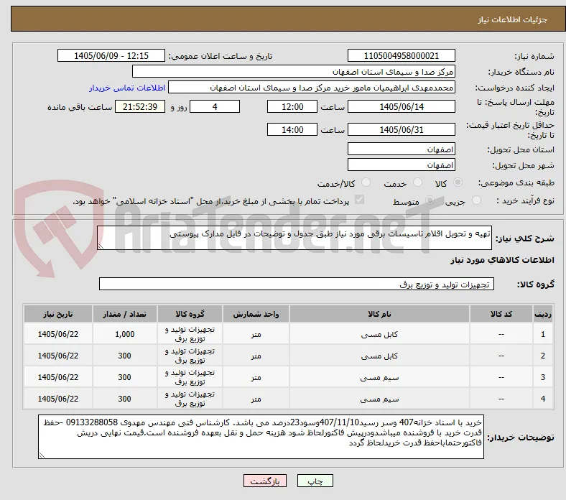Click the buyer organization name field
The width and height of the screenshot is (566, 500).
pyautogui.click(x=294, y=72)
